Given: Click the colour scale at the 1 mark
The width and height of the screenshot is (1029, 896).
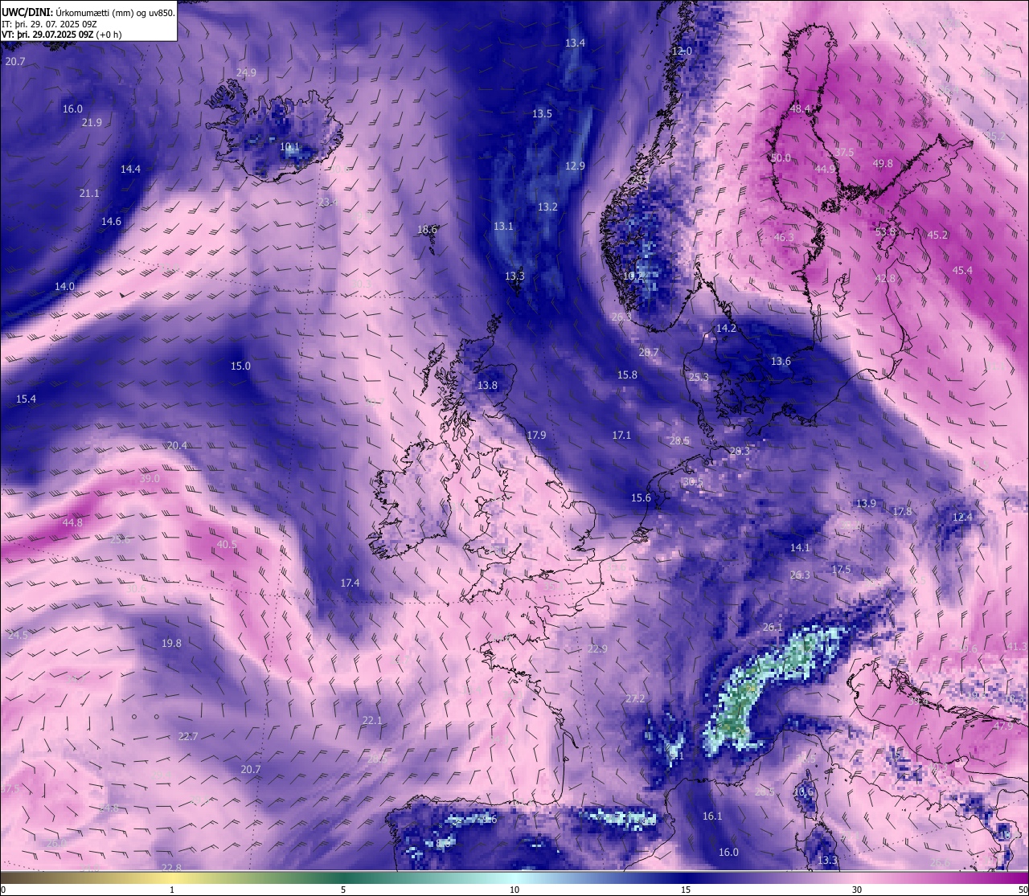Looking at the screenshot, I should (172, 890).
